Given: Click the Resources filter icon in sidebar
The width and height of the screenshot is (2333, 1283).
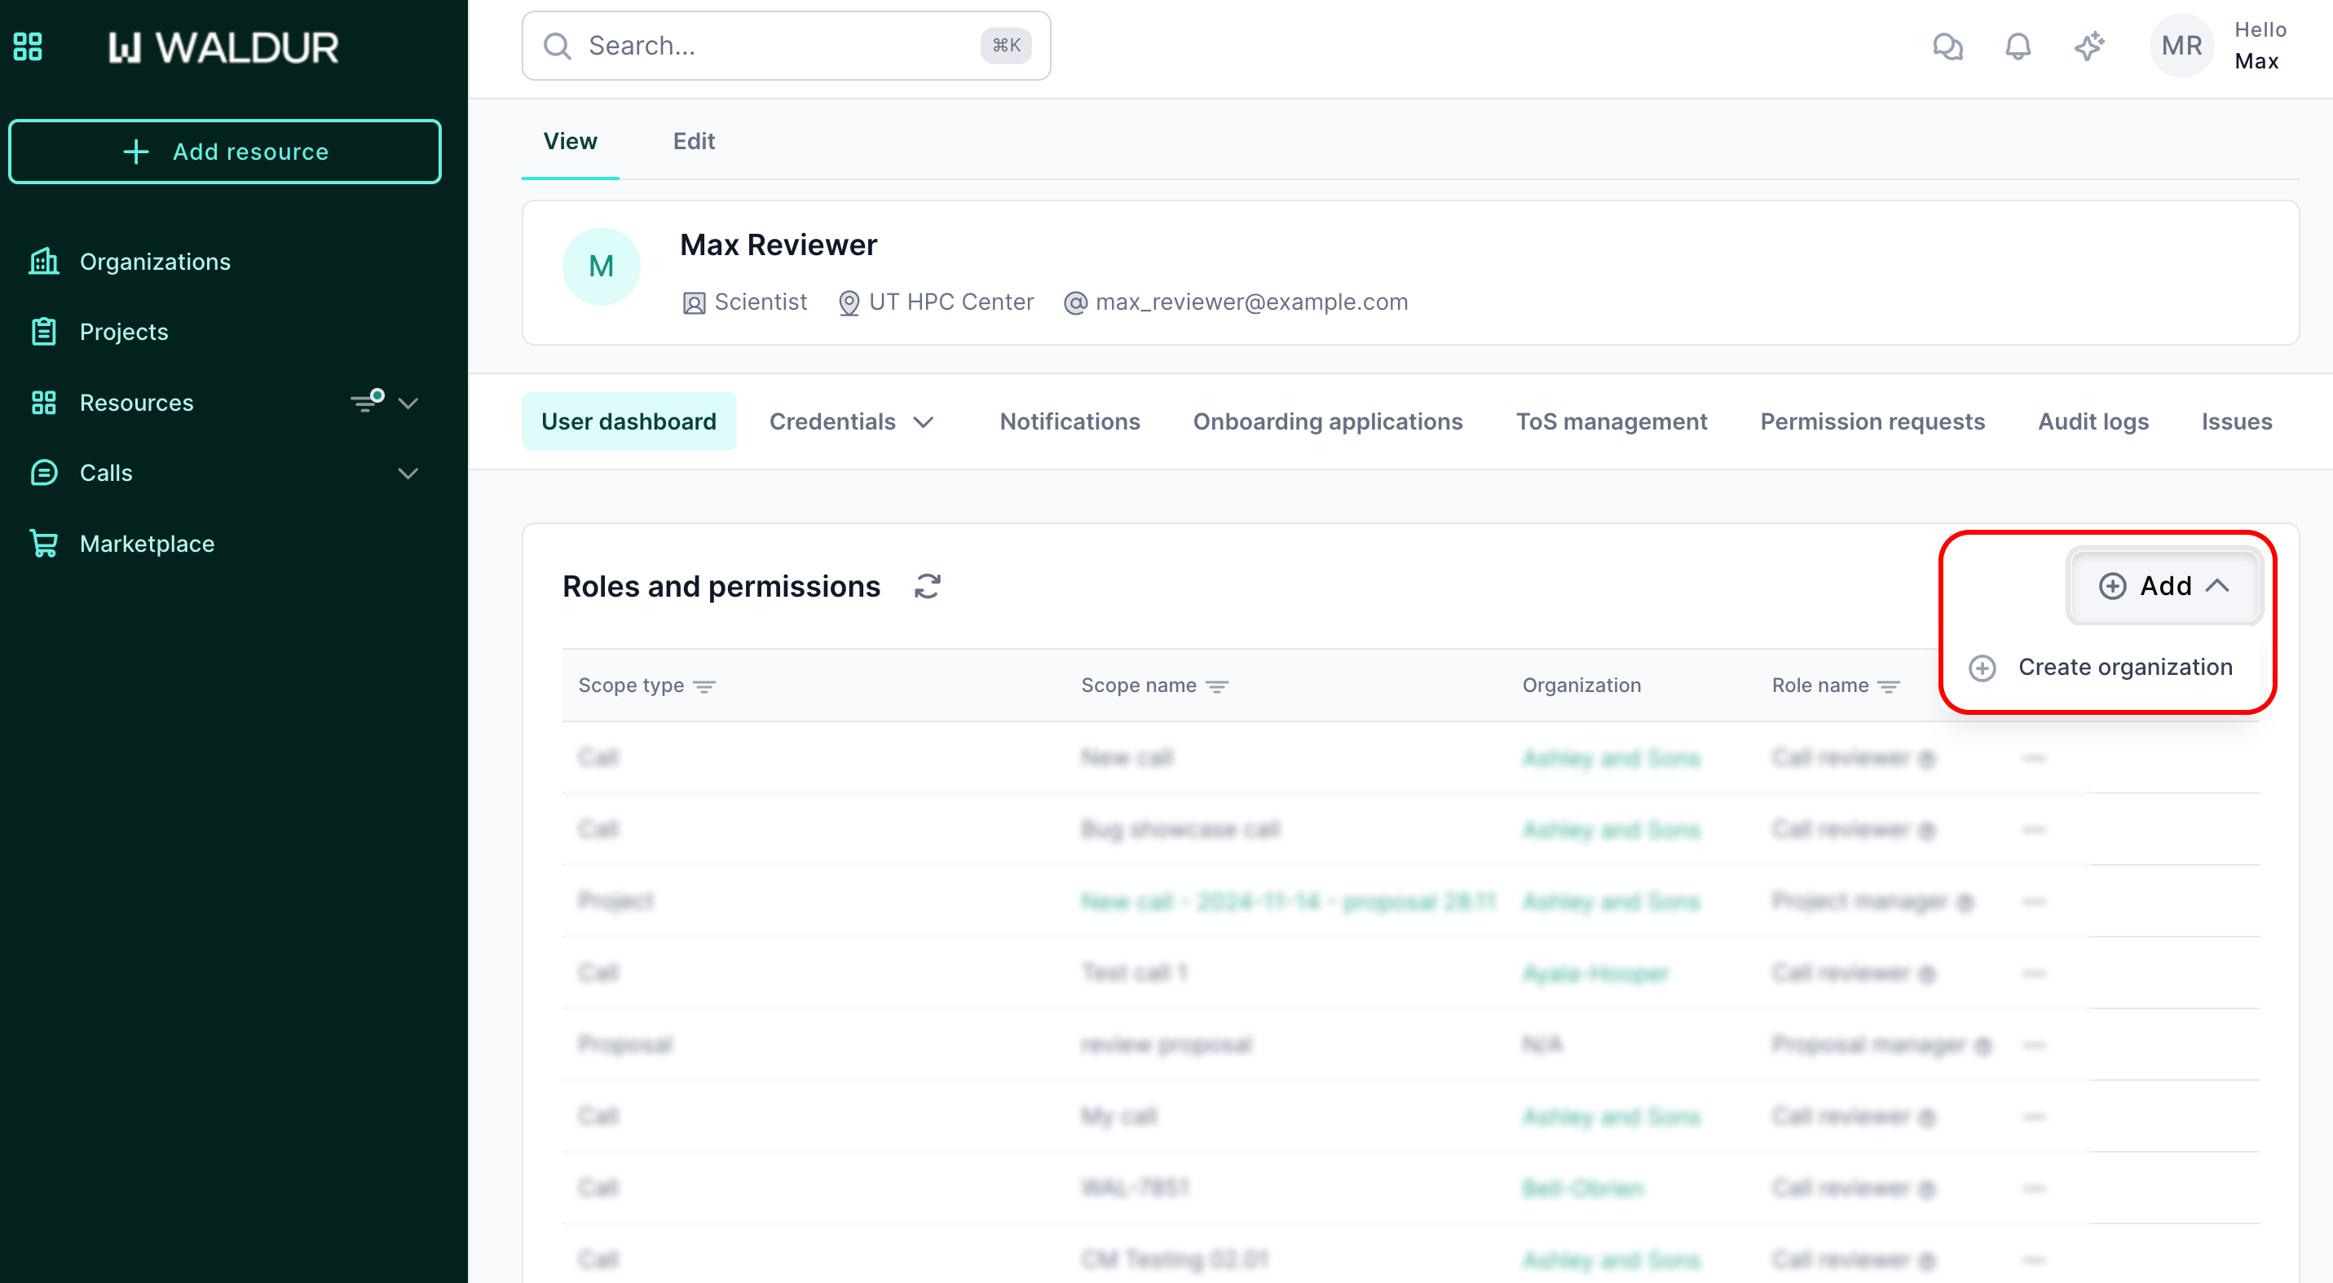Looking at the screenshot, I should click(x=367, y=401).
